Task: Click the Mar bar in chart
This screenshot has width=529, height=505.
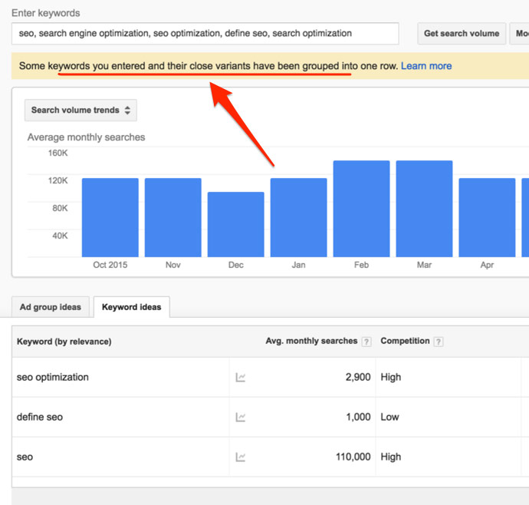Action: [x=424, y=209]
